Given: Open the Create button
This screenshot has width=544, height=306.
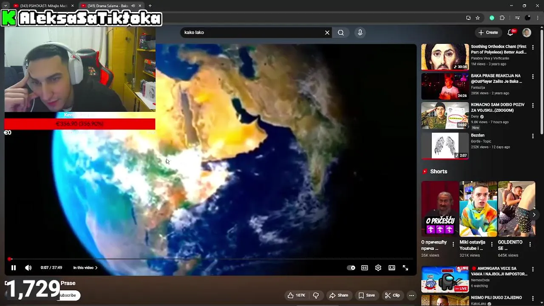Looking at the screenshot, I should point(488,32).
